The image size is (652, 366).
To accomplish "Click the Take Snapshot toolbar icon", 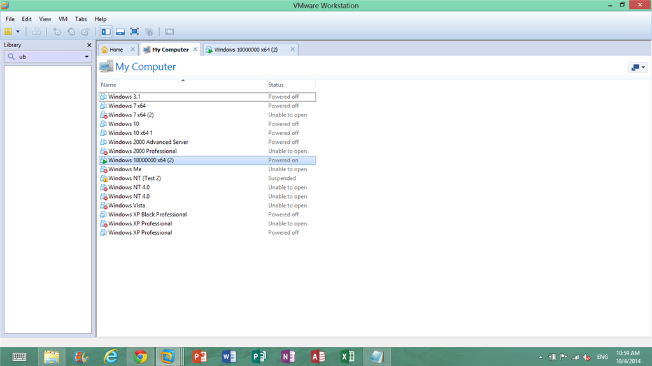I will (57, 32).
